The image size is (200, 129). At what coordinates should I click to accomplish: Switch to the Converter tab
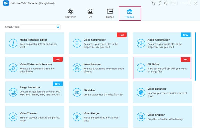pos(70,13)
